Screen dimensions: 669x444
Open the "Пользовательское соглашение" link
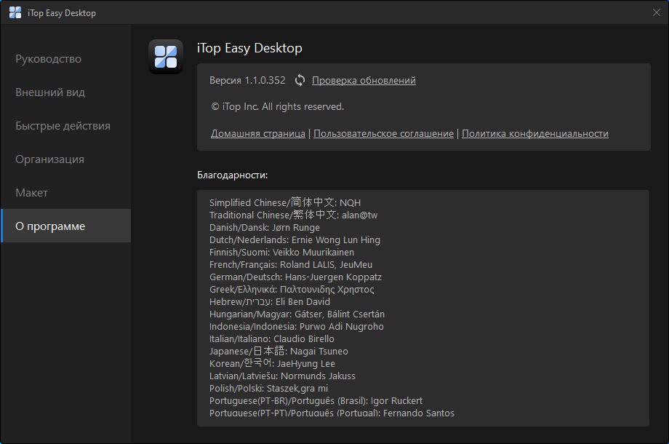[x=385, y=133]
